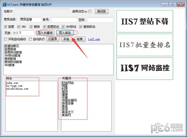Select domain meishichina.com in 域名 list
This screenshot has height=137, width=187.
point(17,89)
